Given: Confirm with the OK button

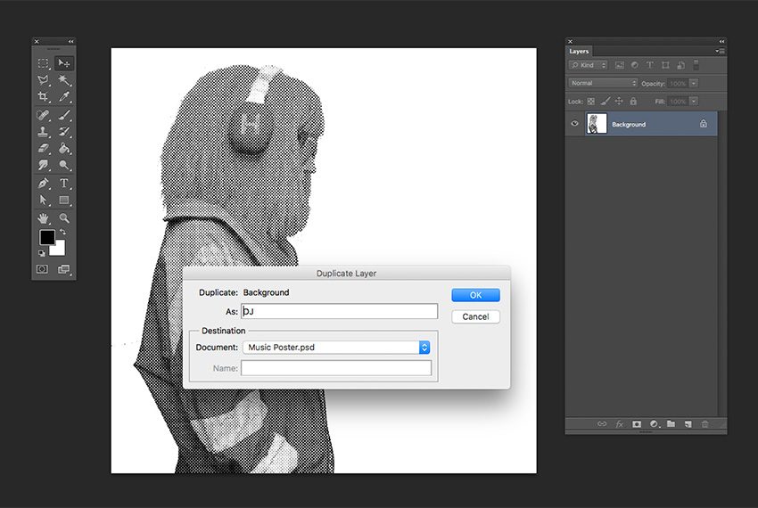Looking at the screenshot, I should point(475,295).
